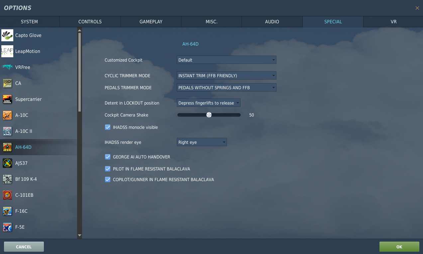Screen dimensions: 423x254
Task: Select 'Supercarrier' text in list
Action: (29, 99)
